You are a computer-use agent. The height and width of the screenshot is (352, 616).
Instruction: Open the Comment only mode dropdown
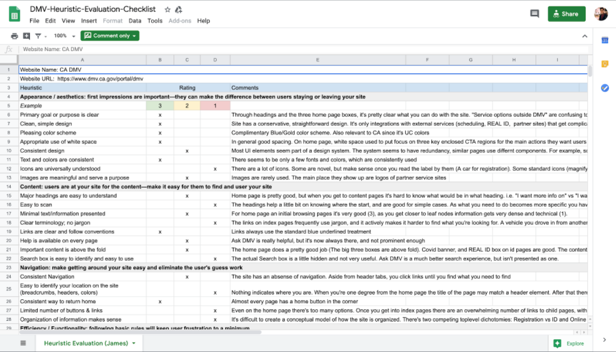tap(110, 36)
